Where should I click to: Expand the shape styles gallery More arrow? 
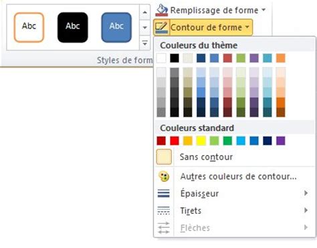145,43
